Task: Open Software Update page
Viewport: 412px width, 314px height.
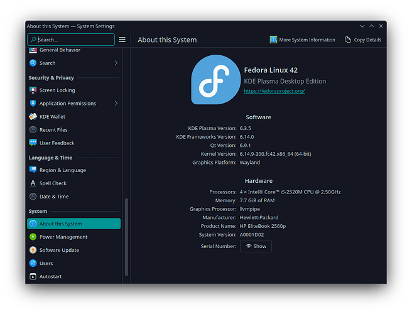Action: (x=74, y=250)
